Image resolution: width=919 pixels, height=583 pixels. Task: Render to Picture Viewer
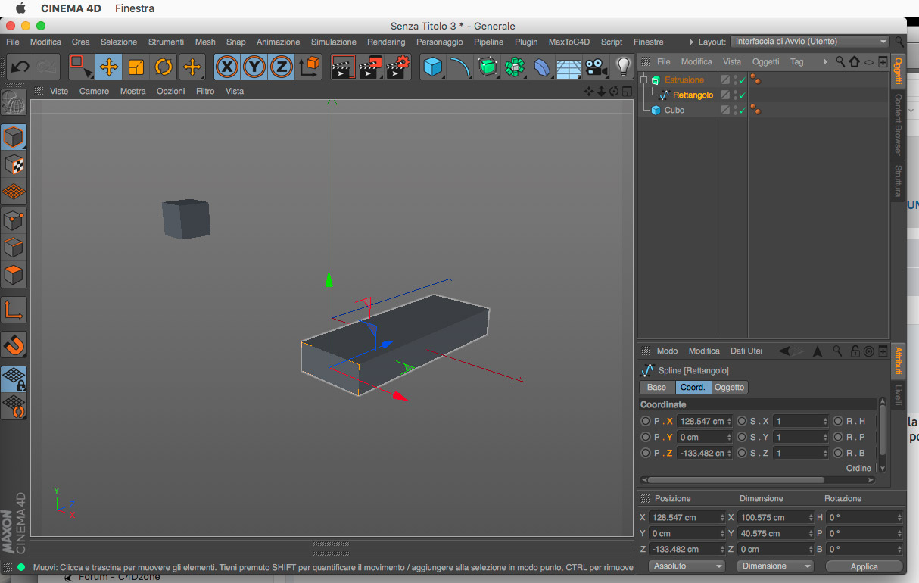pos(371,67)
